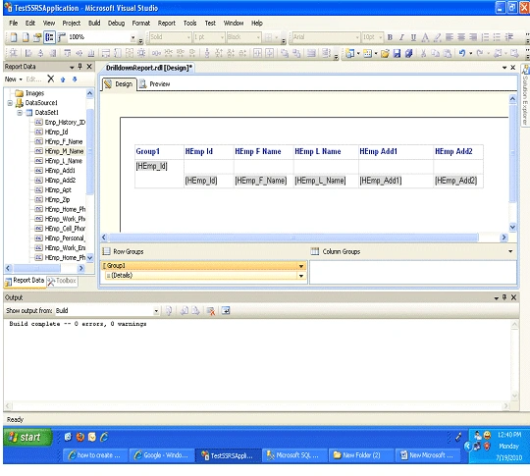This screenshot has height=476, width=530.
Task: Pin the Report Data panel
Action: coord(80,67)
